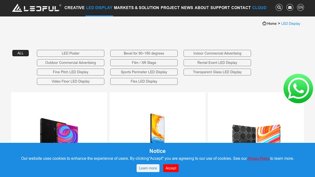
Task: Open the CLOUD link
Action: pos(259,7)
